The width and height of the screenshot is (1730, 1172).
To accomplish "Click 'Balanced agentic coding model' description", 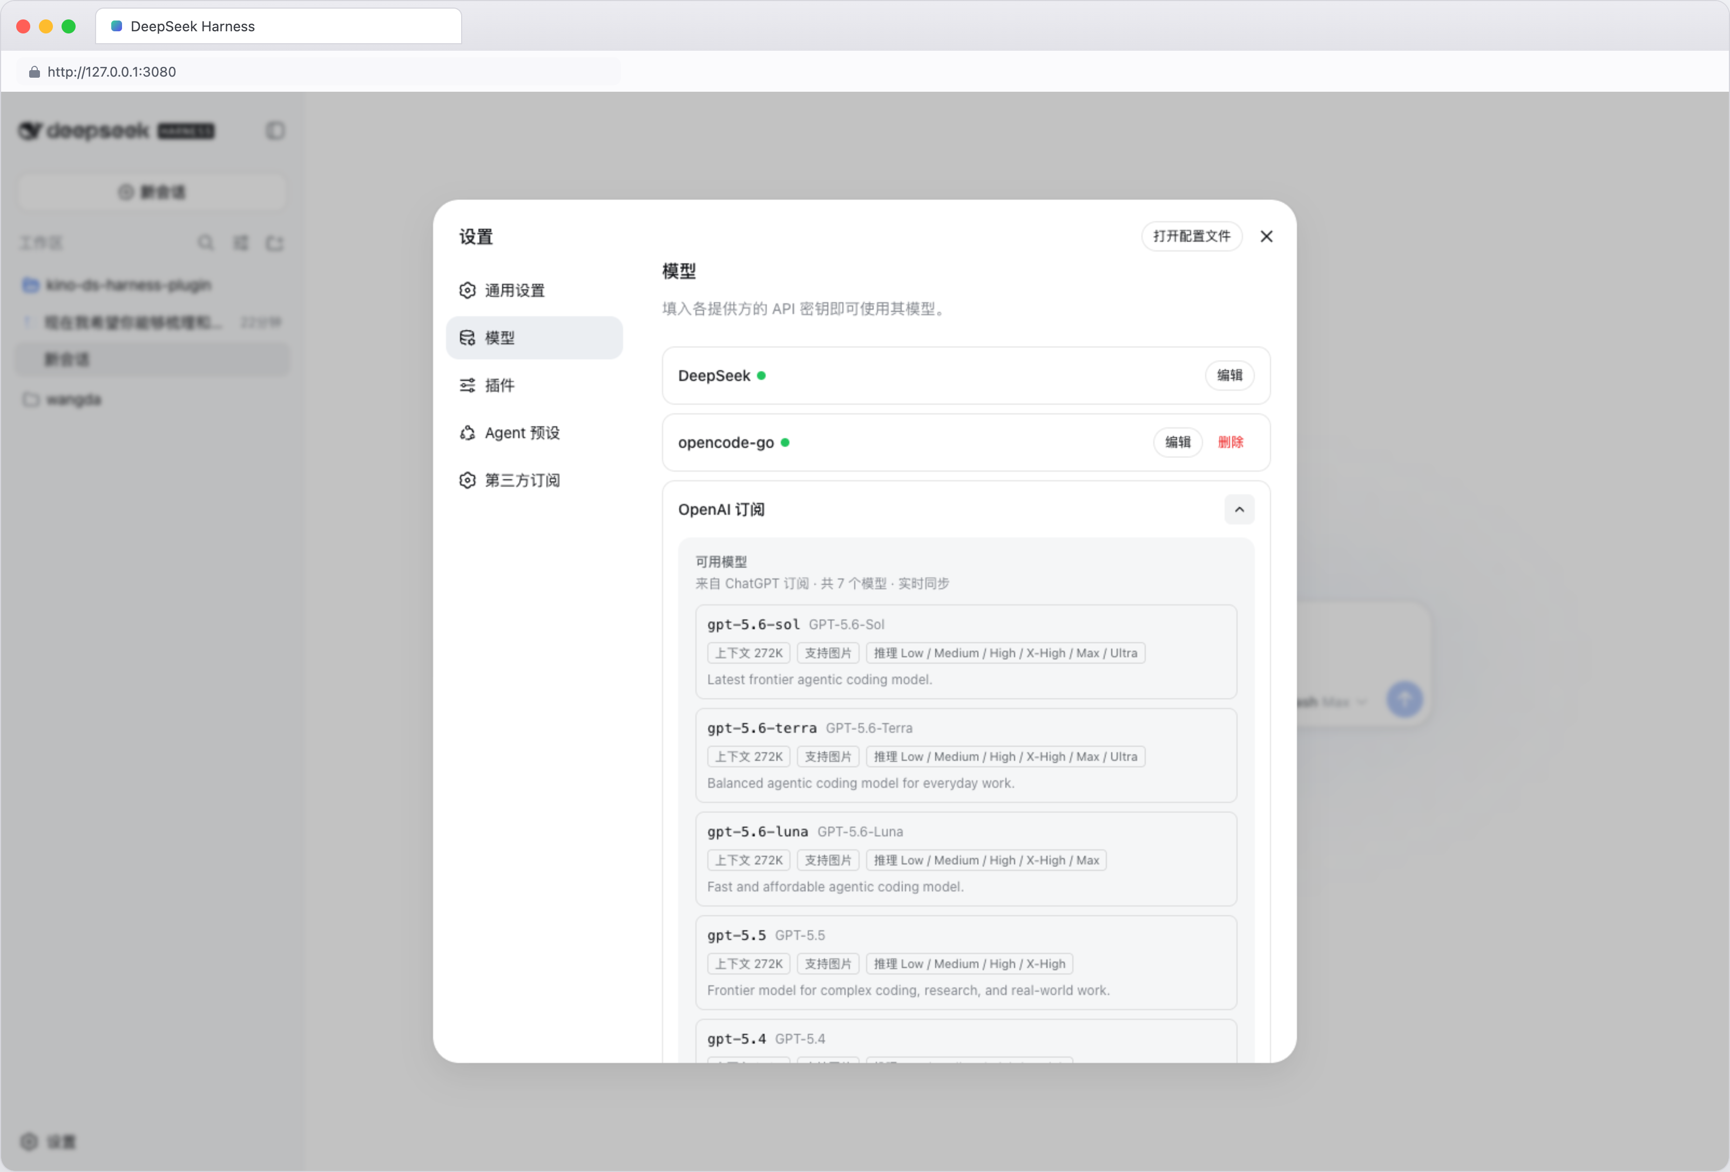I will (861, 783).
